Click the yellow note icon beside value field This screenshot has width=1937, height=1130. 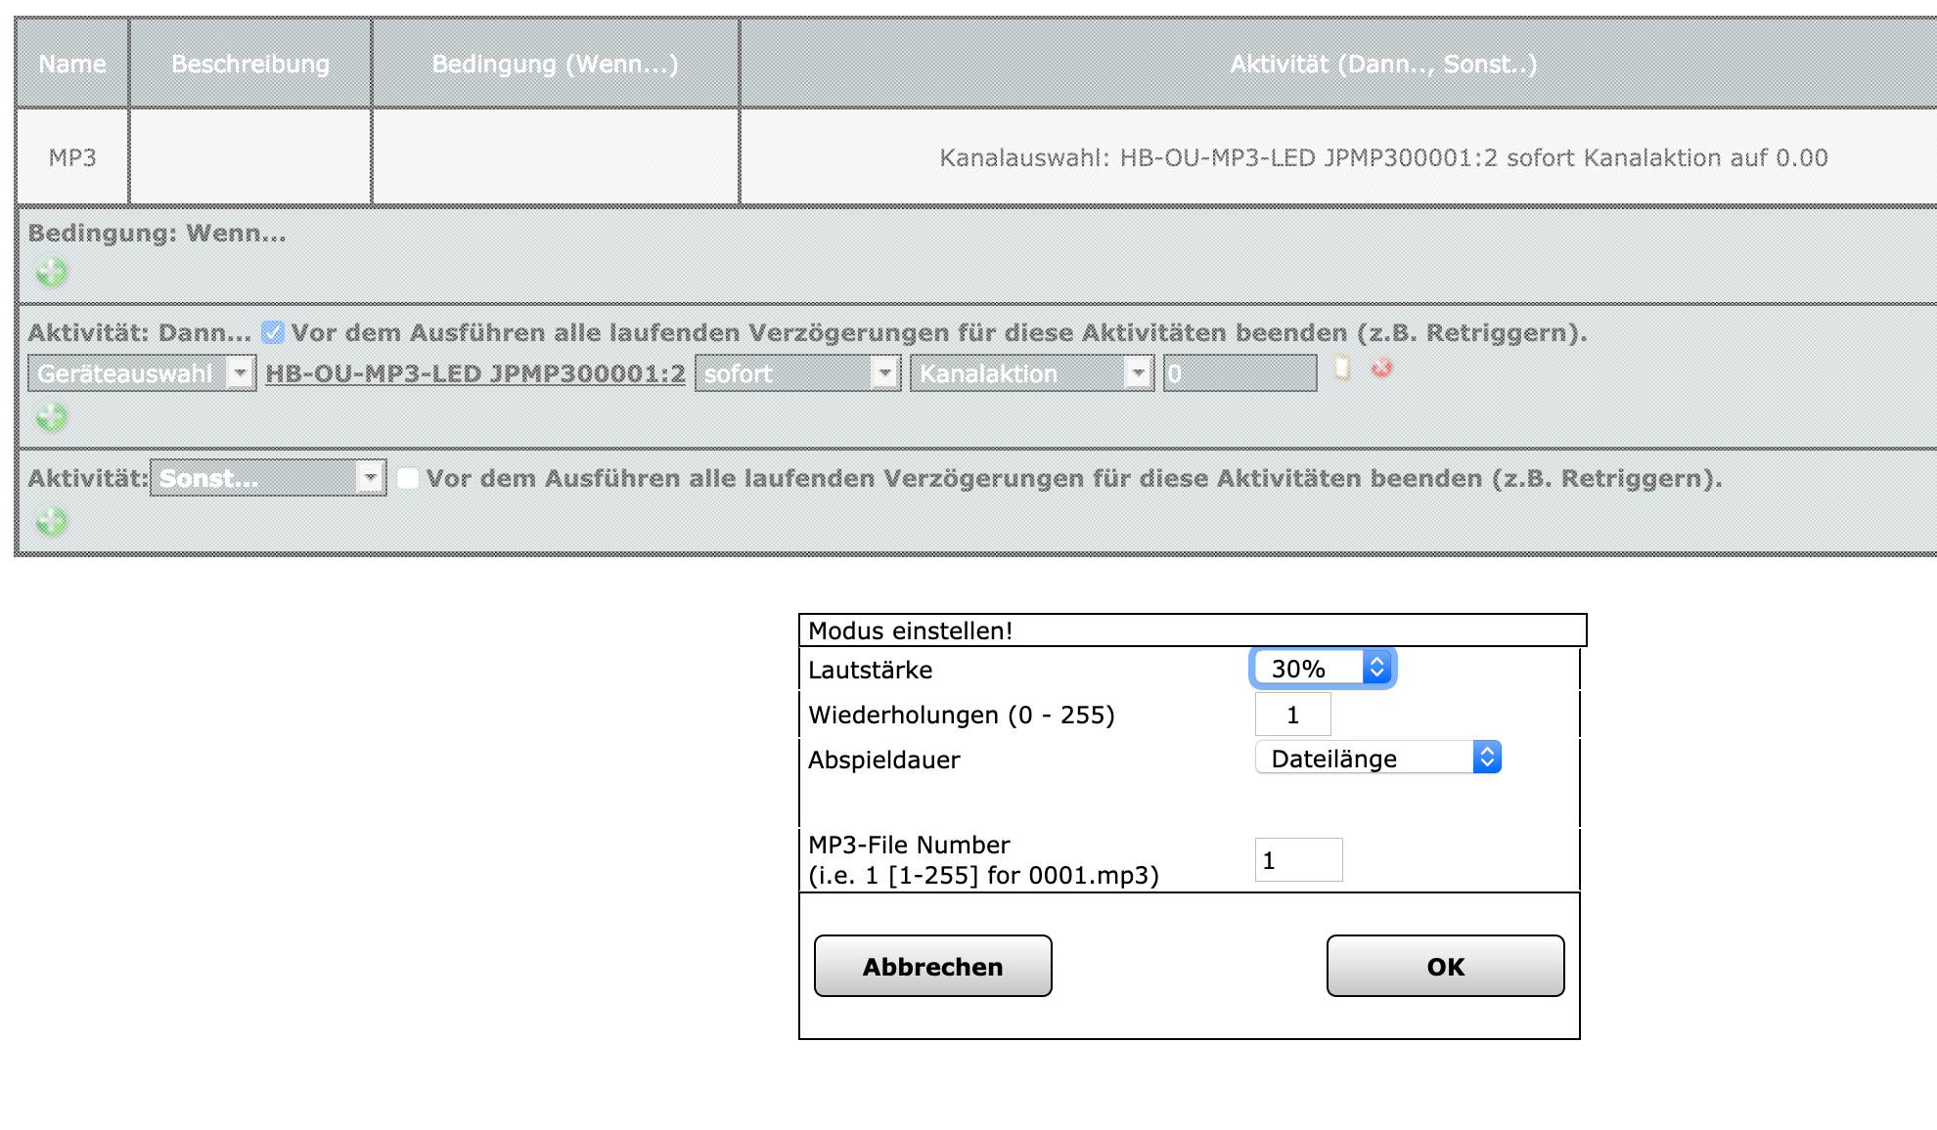coord(1342,369)
